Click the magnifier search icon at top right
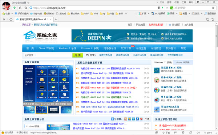Screen dimensions: 218x135 [x=213, y=8]
